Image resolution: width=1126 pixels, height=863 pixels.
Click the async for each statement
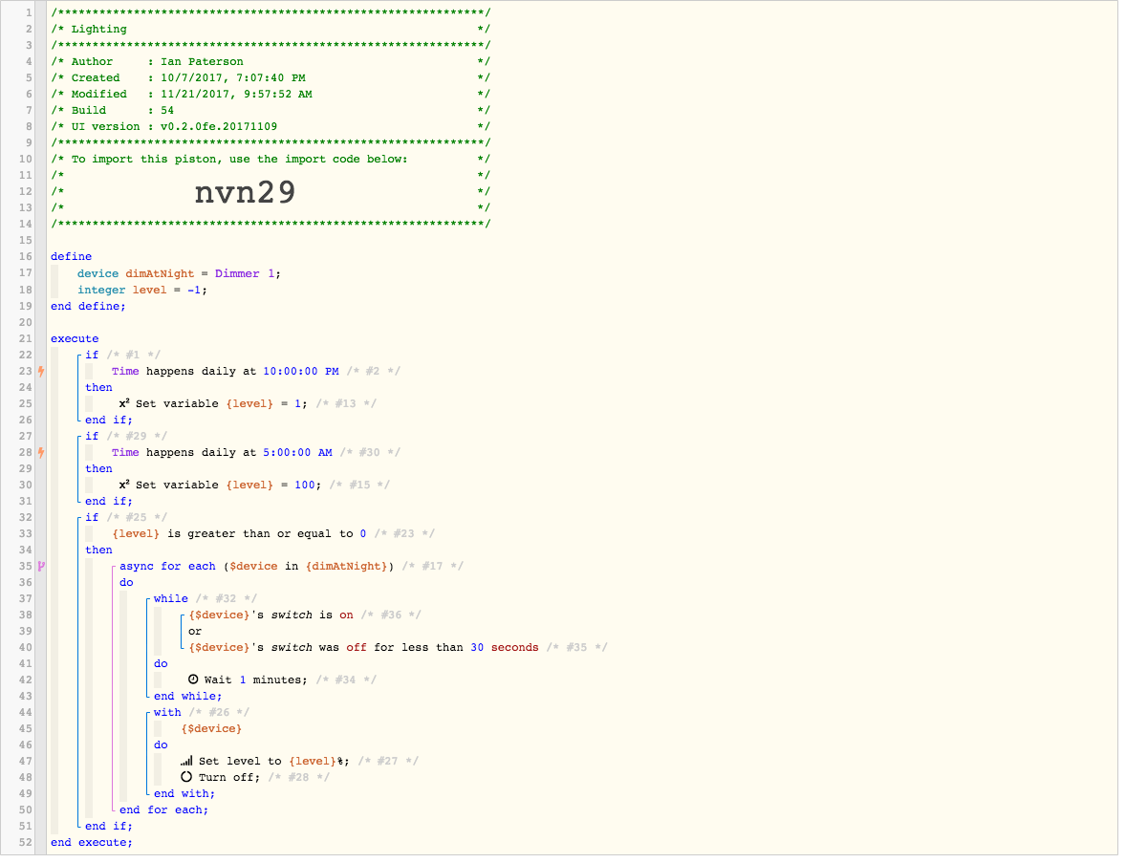coord(258,568)
